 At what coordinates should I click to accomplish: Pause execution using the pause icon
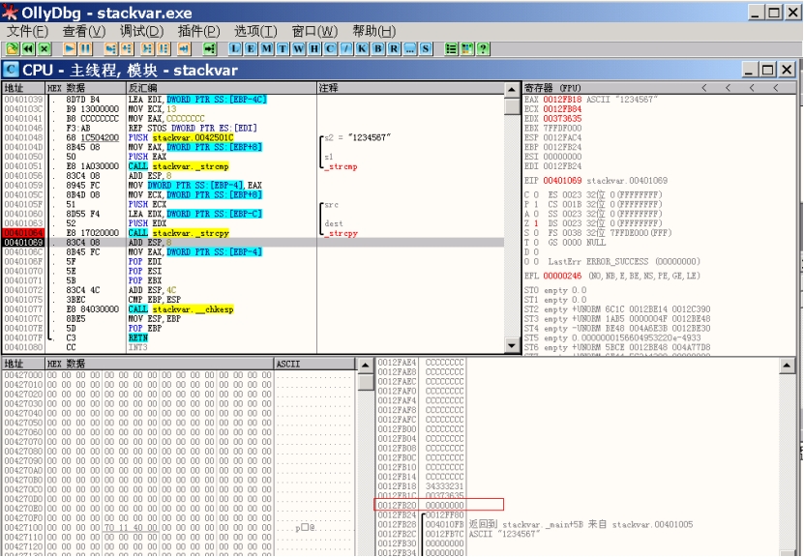click(x=85, y=48)
